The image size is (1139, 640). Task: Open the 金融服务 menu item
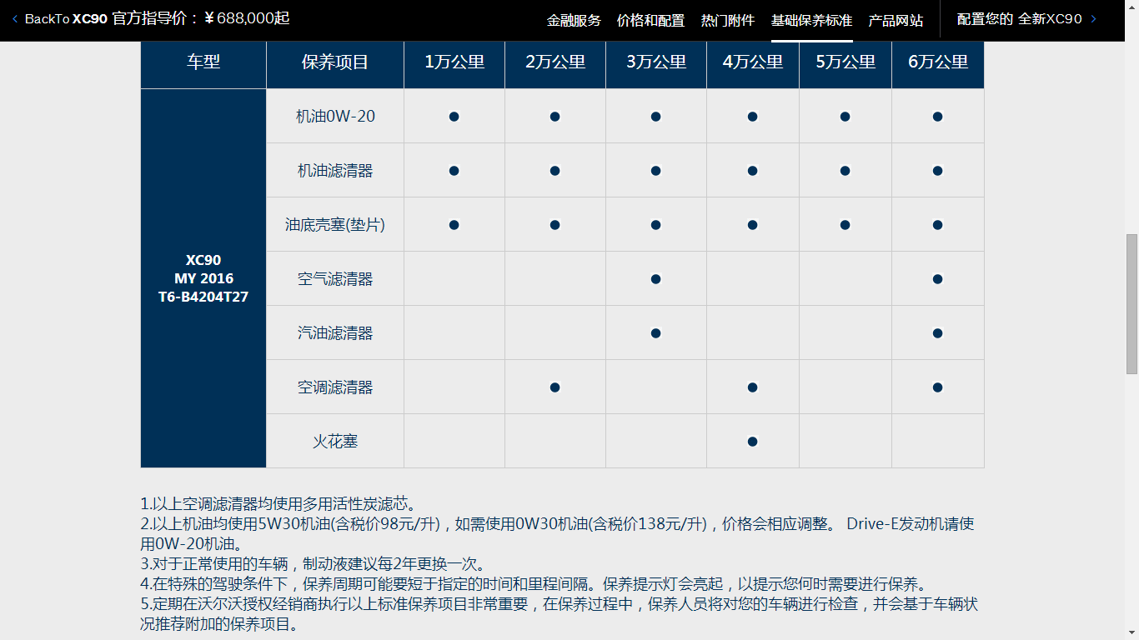click(x=574, y=20)
